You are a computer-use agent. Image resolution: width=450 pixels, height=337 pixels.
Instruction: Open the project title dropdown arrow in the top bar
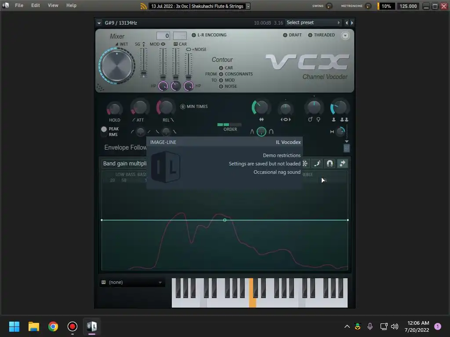(248, 6)
